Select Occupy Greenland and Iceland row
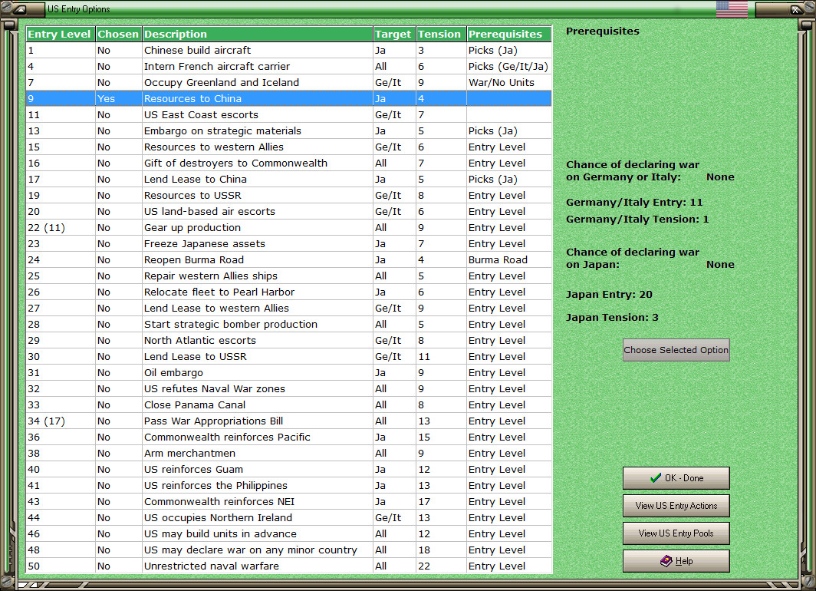The height and width of the screenshot is (591, 816). coord(289,83)
